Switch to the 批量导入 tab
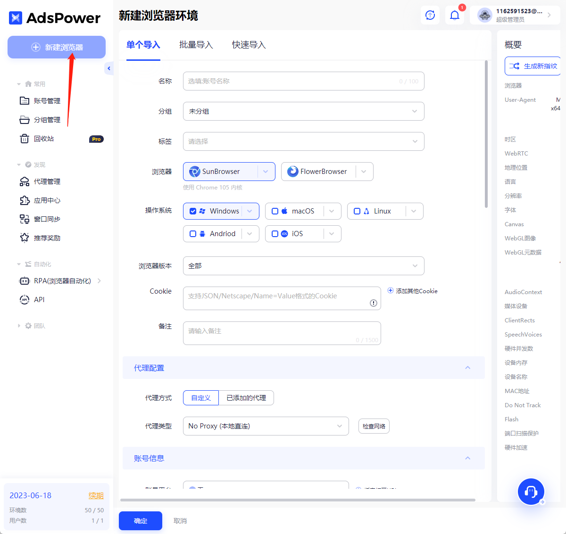Screen dimensions: 566x534 196,45
